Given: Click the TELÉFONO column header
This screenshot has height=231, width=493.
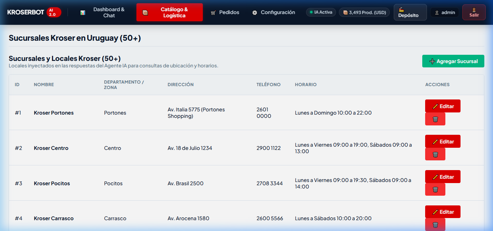Looking at the screenshot, I should coord(269,85).
